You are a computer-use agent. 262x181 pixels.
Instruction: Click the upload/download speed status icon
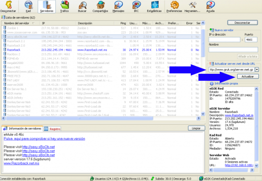[153, 179]
